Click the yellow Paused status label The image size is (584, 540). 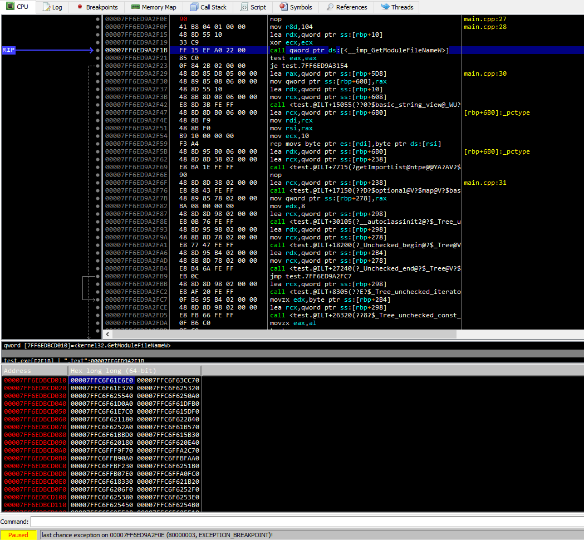coord(18,535)
